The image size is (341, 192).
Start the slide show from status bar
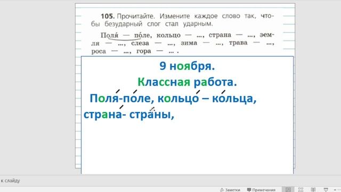tap(326, 190)
